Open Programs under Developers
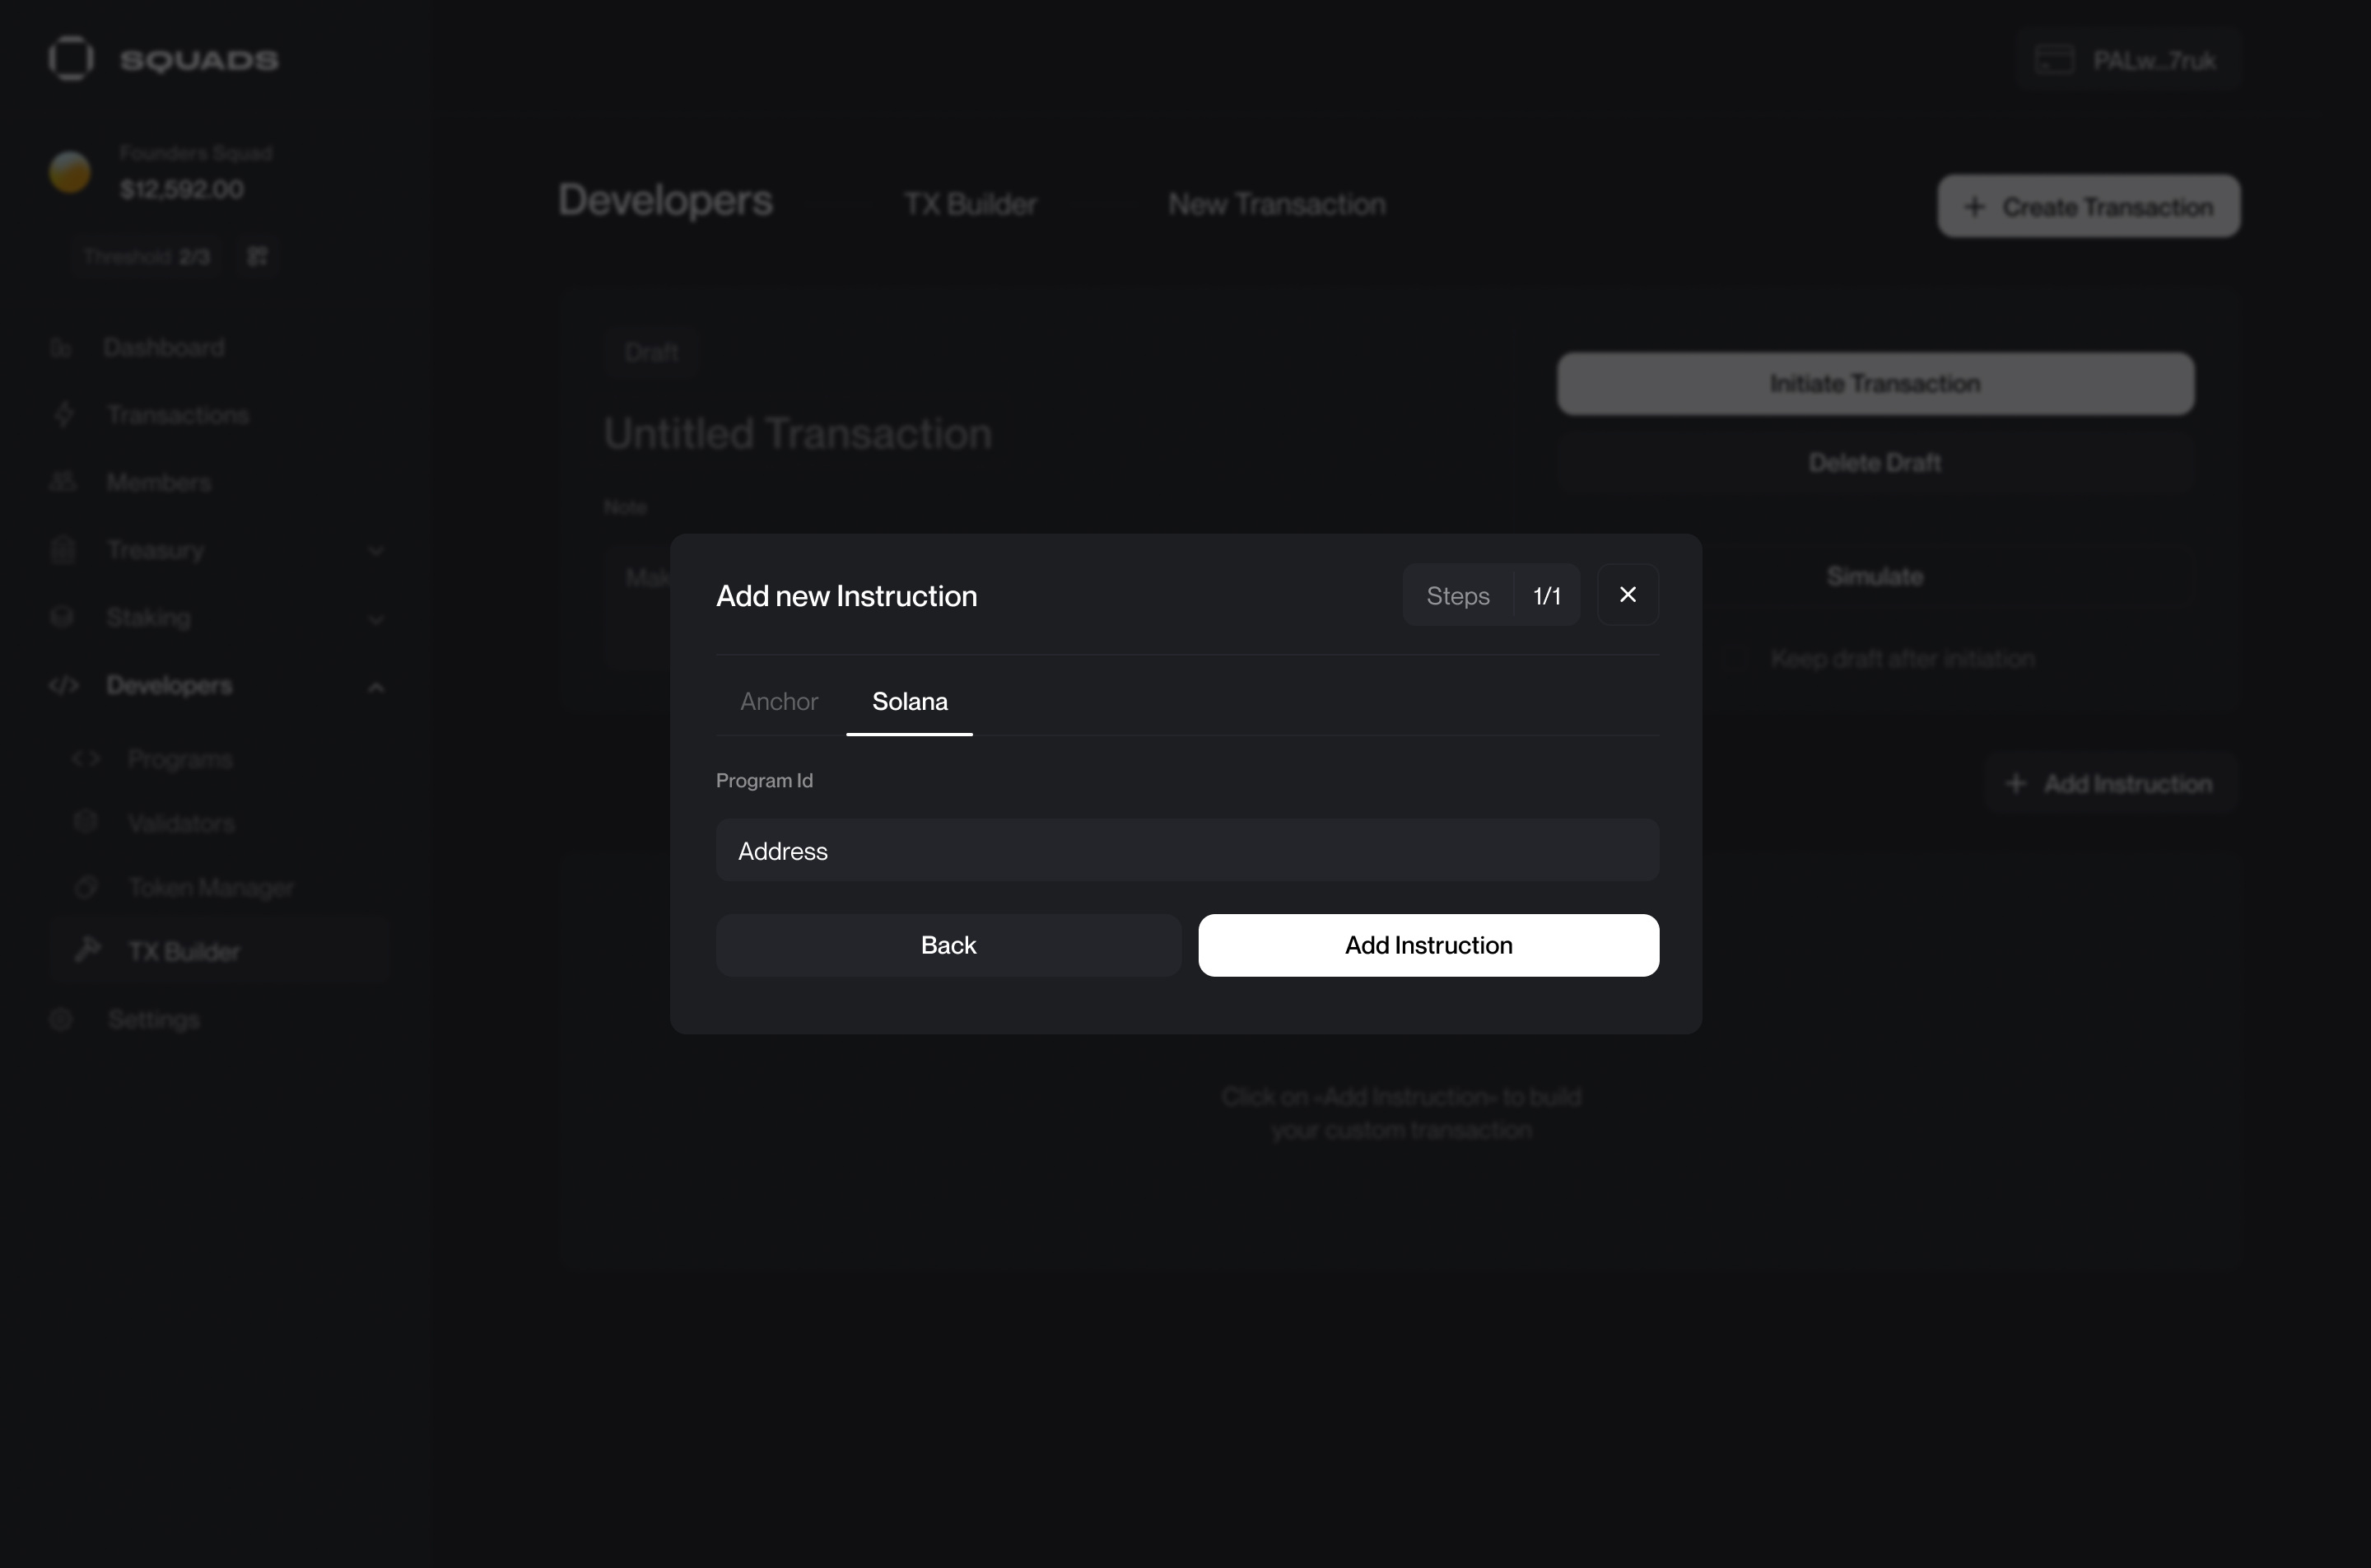This screenshot has width=2371, height=1568. (180, 759)
